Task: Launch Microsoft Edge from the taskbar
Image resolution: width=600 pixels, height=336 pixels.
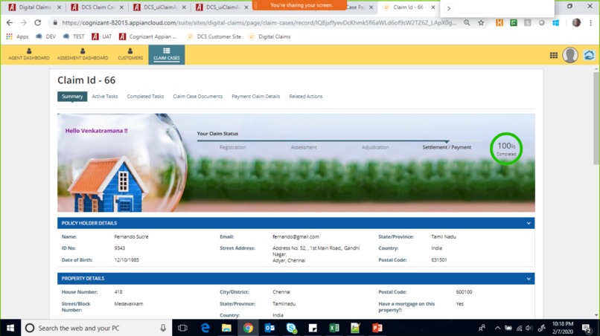Action: click(205, 328)
